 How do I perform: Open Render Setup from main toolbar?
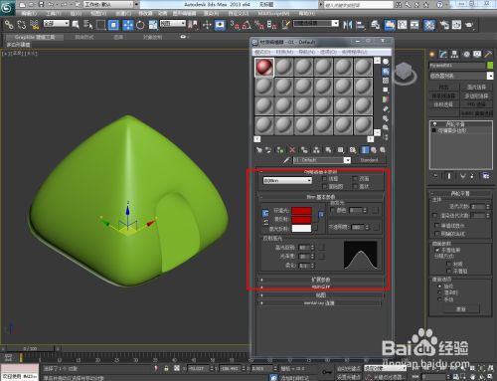pyautogui.click(x=444, y=25)
